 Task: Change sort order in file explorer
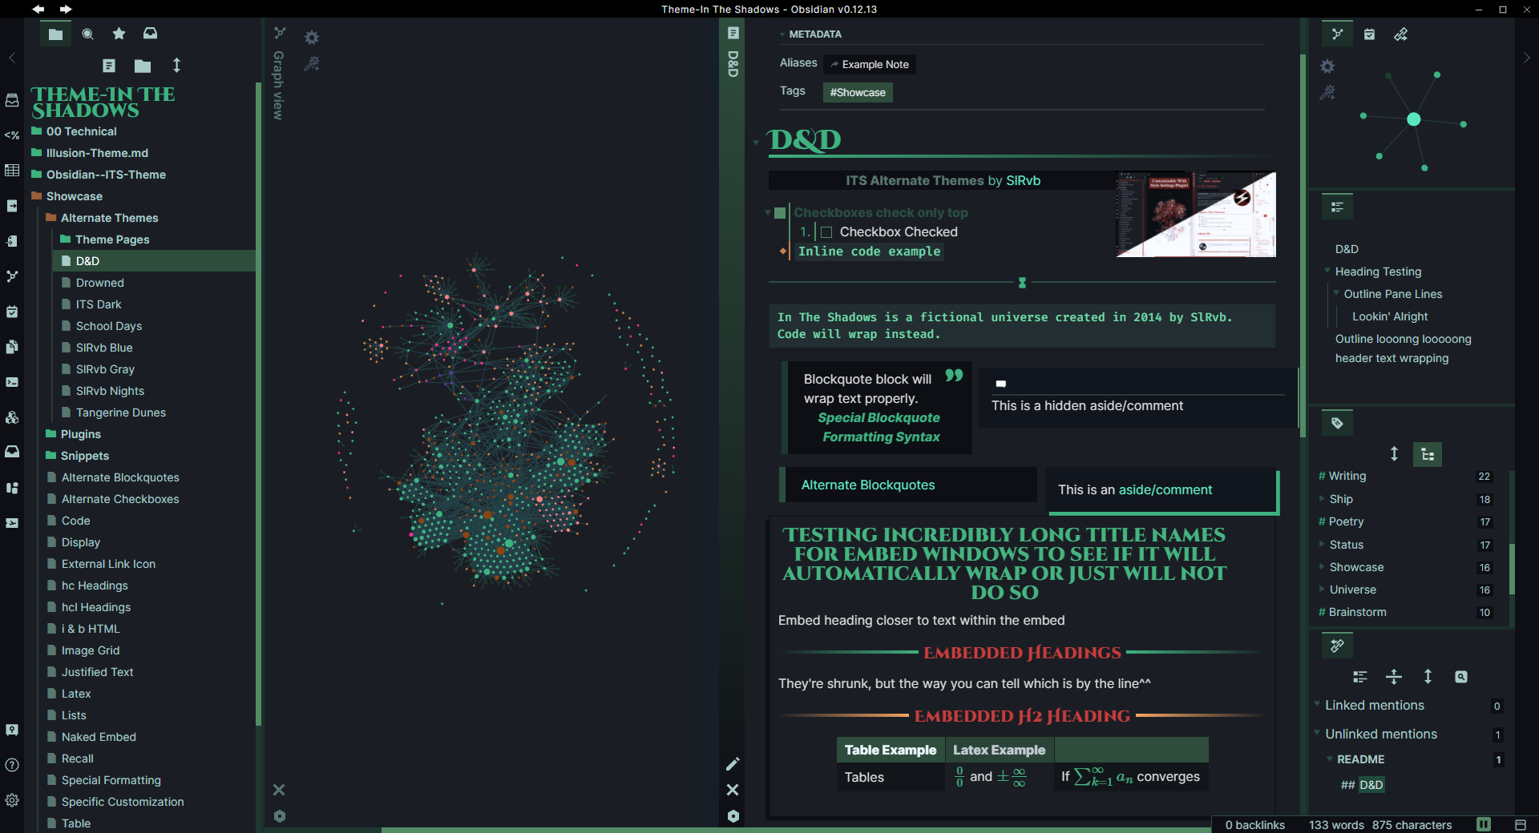coord(177,66)
